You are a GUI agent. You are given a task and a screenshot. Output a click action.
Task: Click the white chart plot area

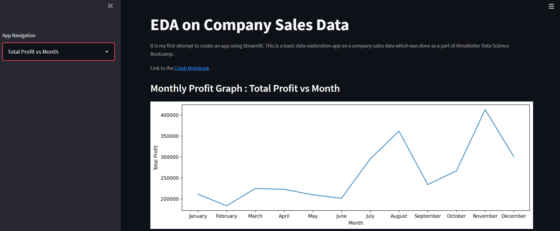(x=266, y=133)
